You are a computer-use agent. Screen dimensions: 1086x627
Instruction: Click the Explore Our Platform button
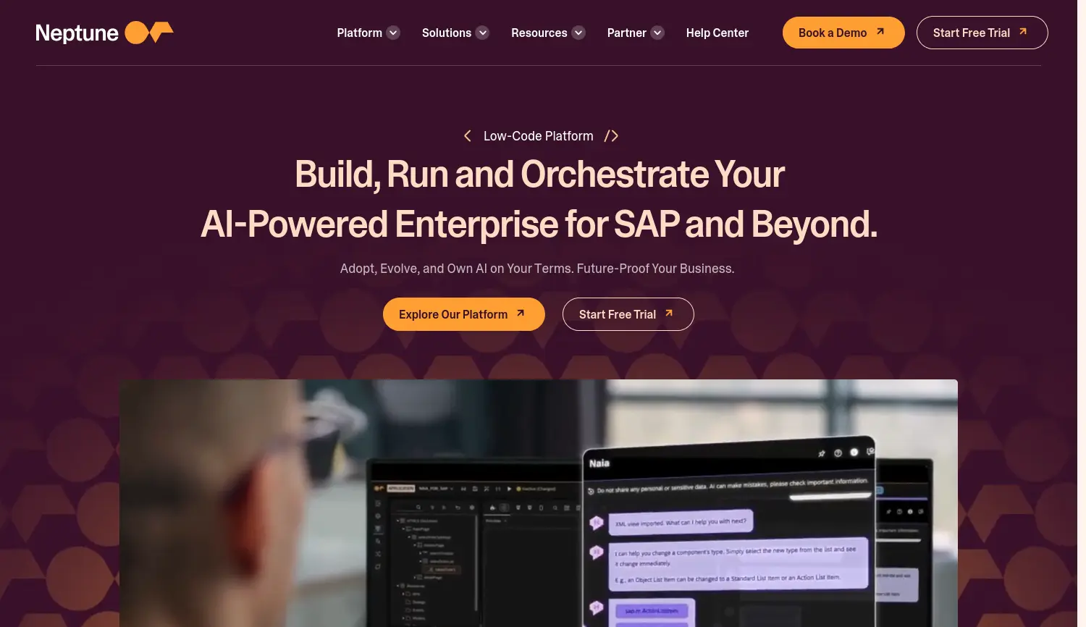pos(463,314)
